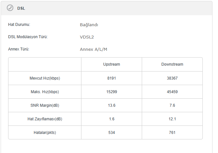Click the DSL phone icon
The image size is (218, 153).
pos(10,8)
